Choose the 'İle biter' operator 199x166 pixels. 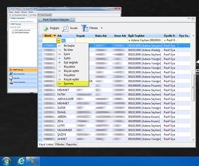point(73,50)
